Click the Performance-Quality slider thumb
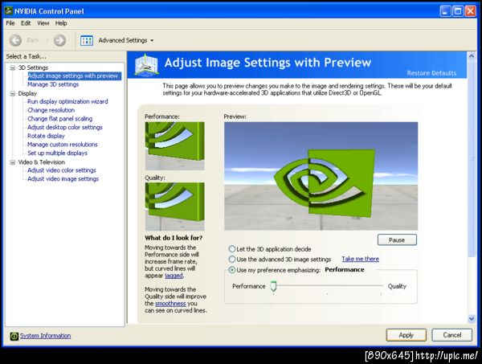Image resolution: width=482 pixels, height=364 pixels. [273, 286]
